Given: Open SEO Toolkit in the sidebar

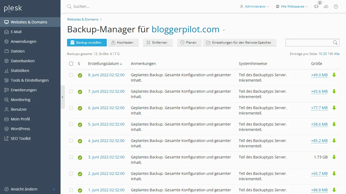Looking at the screenshot, I should (x=30, y=138).
